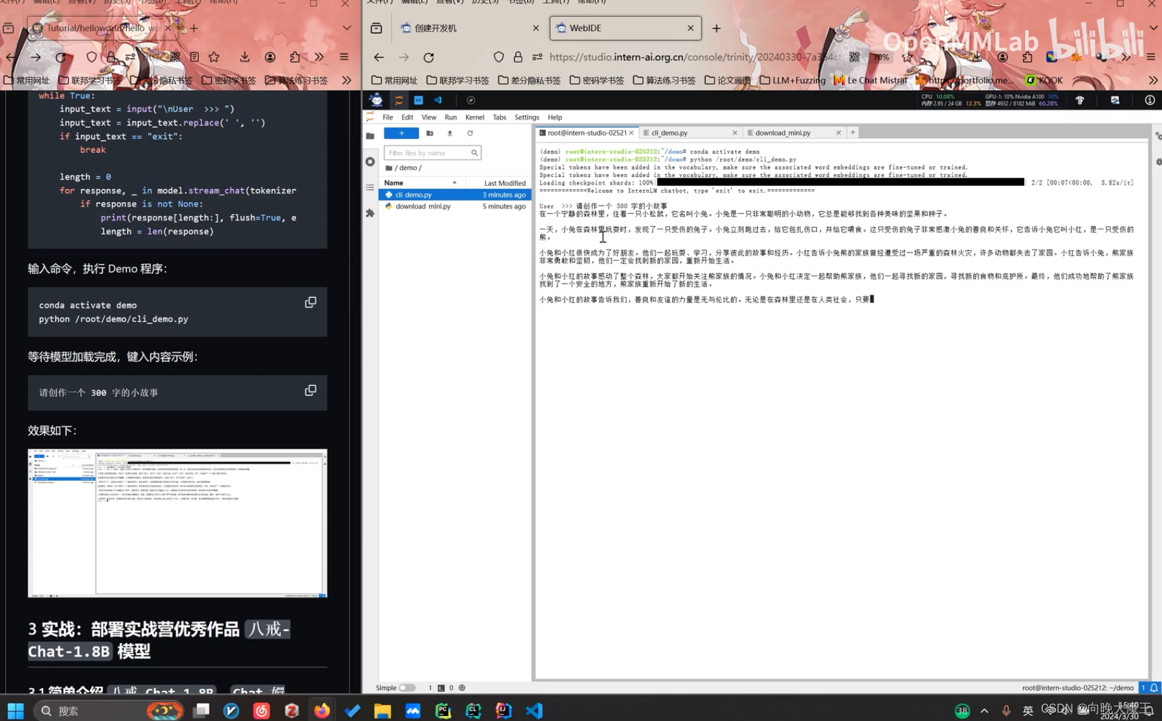The width and height of the screenshot is (1162, 721).
Task: Open the 论文画图 bookmark folder in the right browser
Action: [727, 80]
